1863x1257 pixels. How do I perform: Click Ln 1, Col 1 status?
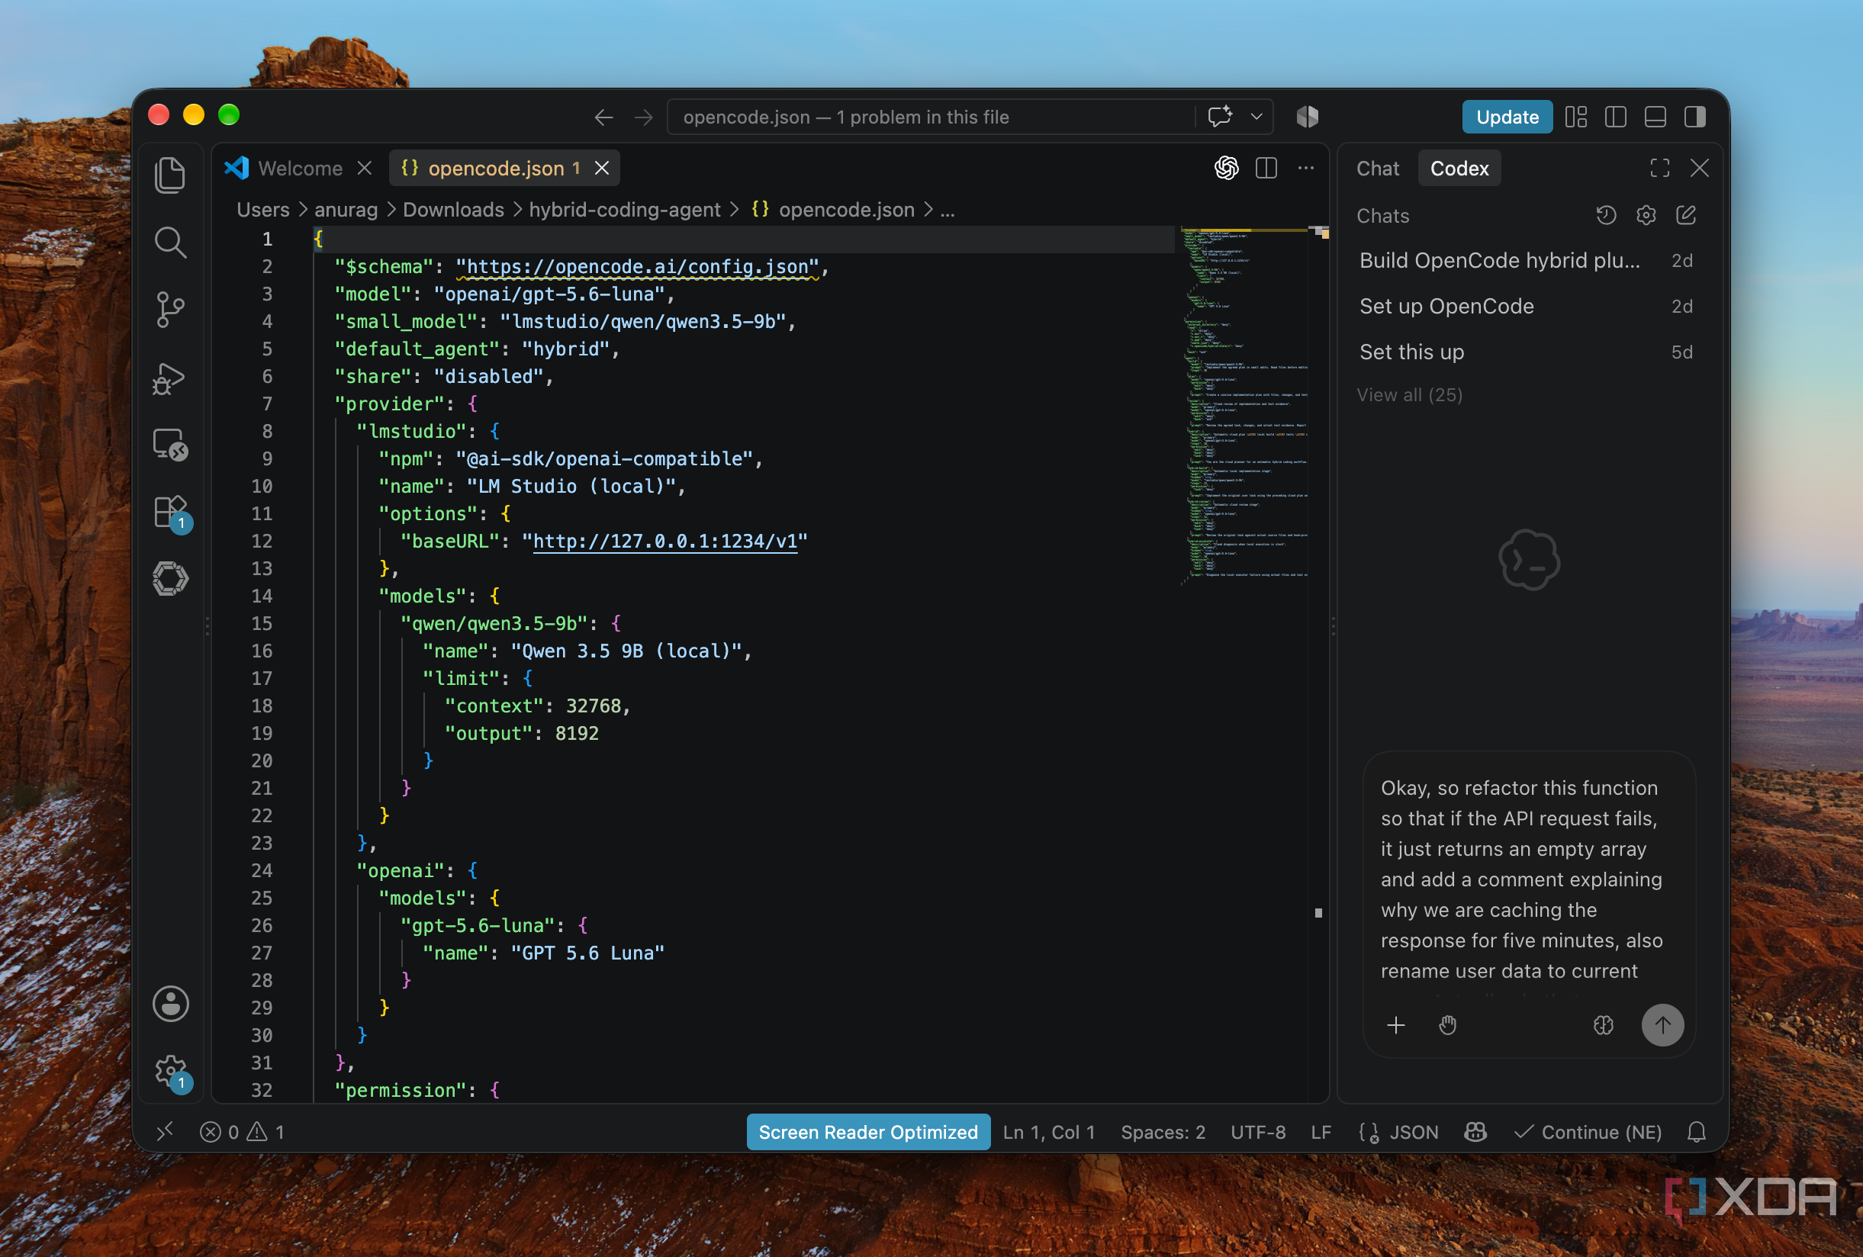[x=1047, y=1131]
